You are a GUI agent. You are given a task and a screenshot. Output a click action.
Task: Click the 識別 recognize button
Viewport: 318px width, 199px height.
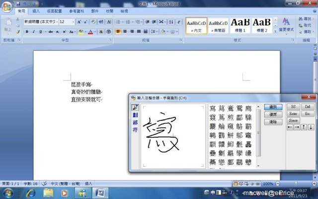coord(273,107)
